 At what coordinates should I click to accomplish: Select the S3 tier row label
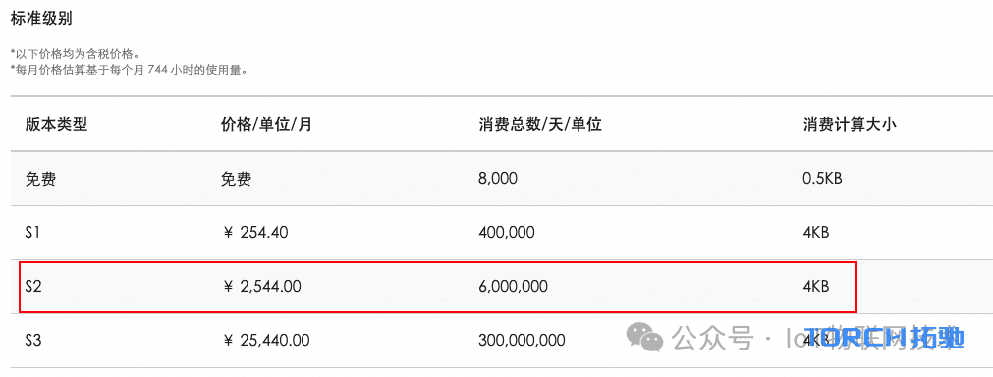pos(33,341)
